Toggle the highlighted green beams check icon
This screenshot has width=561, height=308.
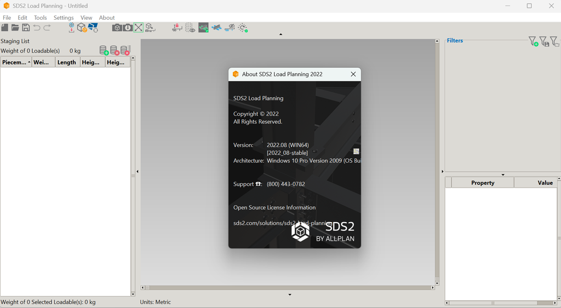(x=203, y=27)
